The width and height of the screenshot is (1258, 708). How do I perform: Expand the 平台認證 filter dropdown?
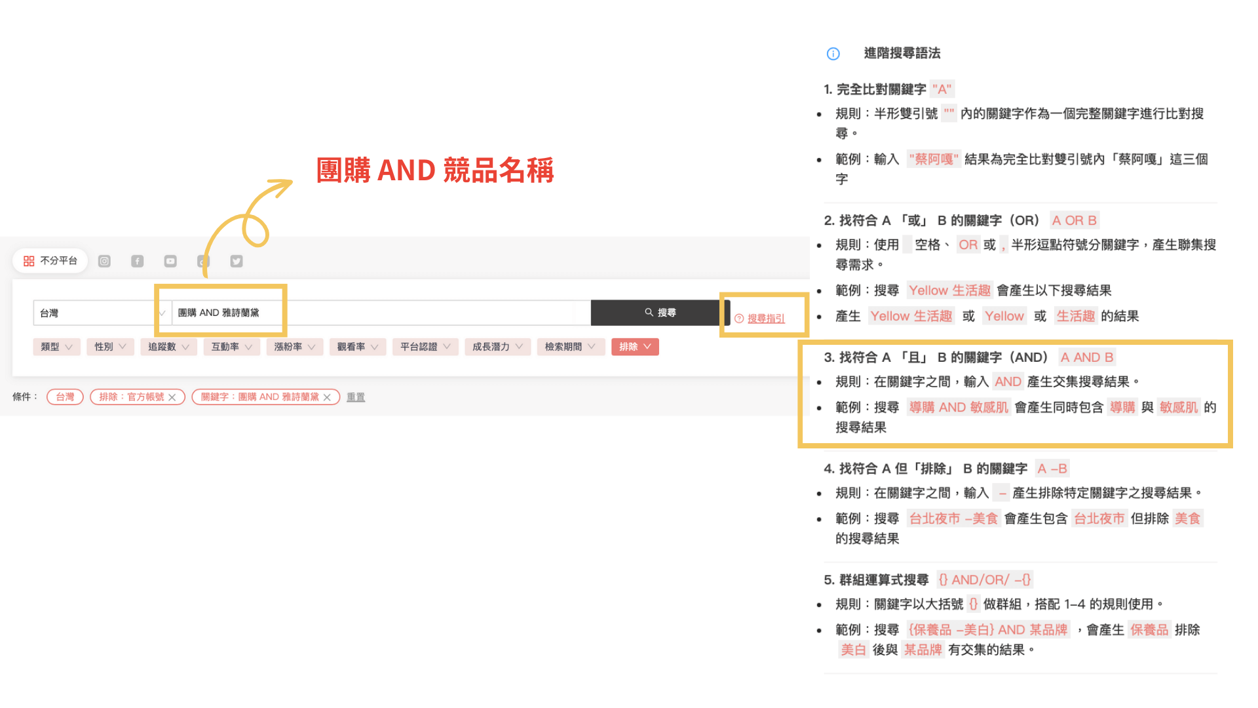(x=425, y=347)
